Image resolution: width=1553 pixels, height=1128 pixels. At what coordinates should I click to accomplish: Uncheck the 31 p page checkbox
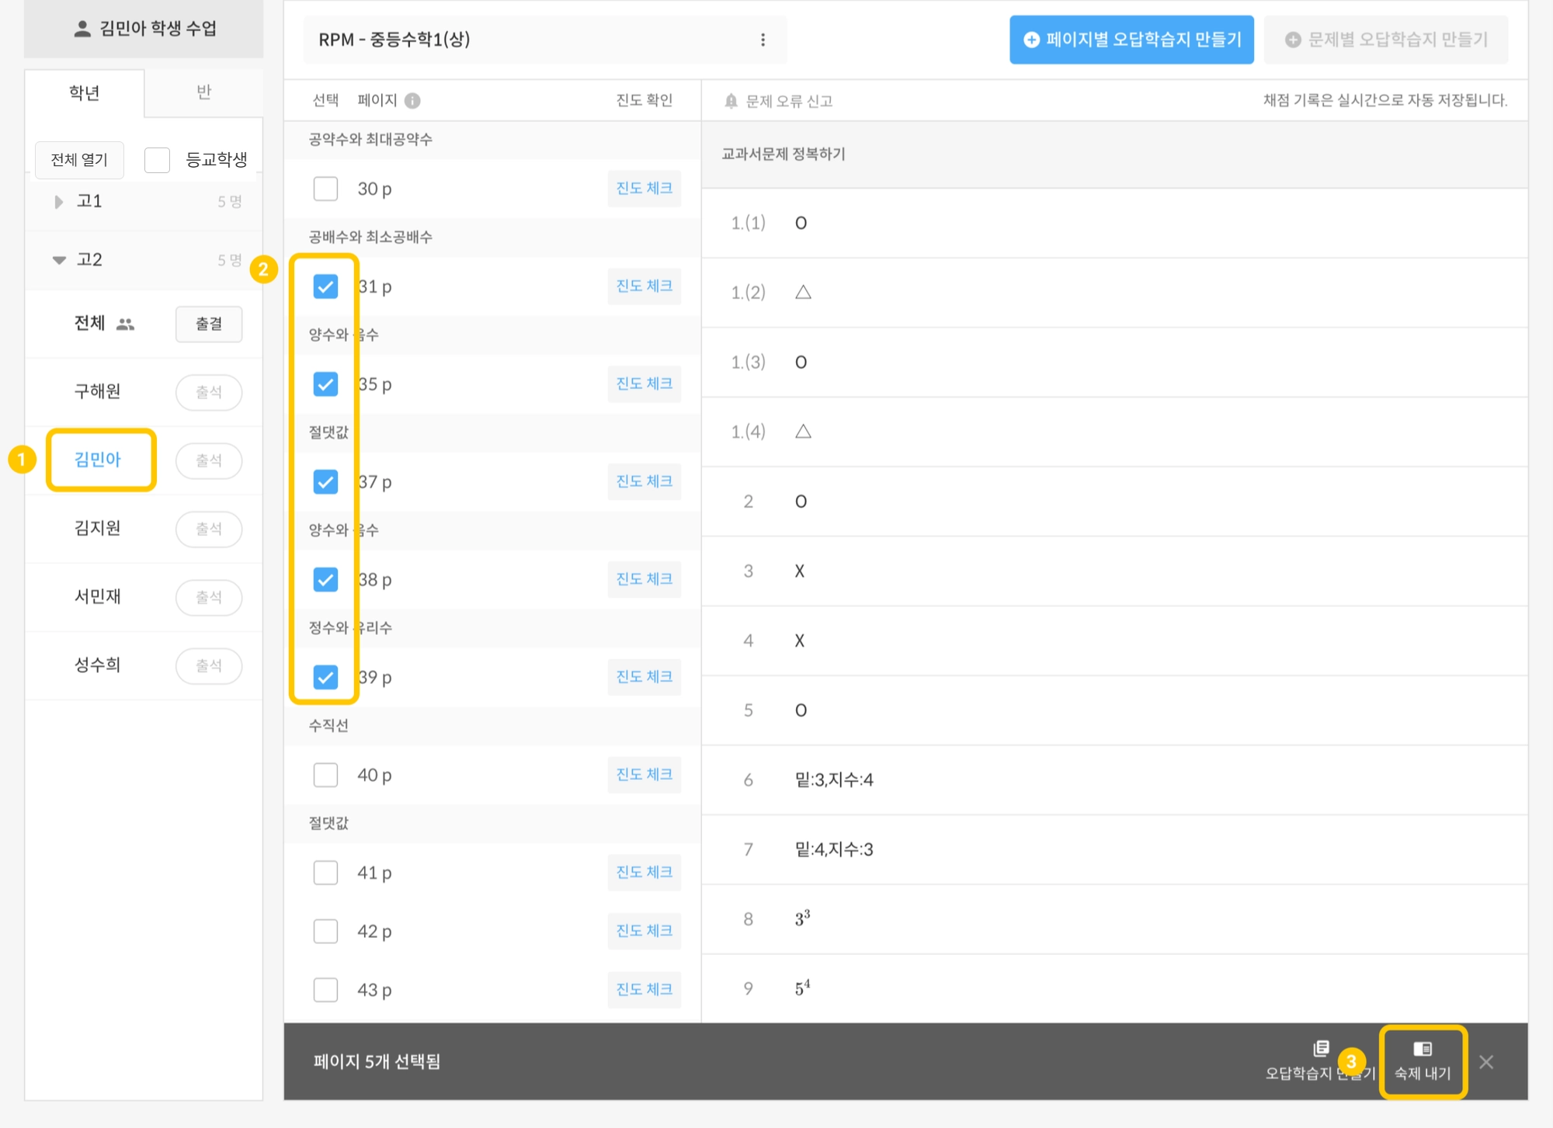325,286
